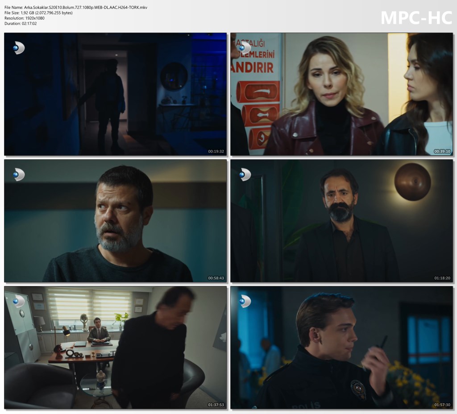Click the Resolution 1920x1080 text
457x414 pixels.
tap(25, 18)
